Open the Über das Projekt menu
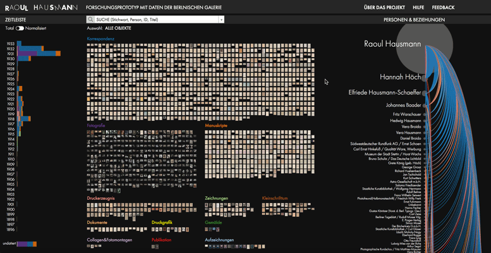The height and width of the screenshot is (253, 491). (383, 8)
